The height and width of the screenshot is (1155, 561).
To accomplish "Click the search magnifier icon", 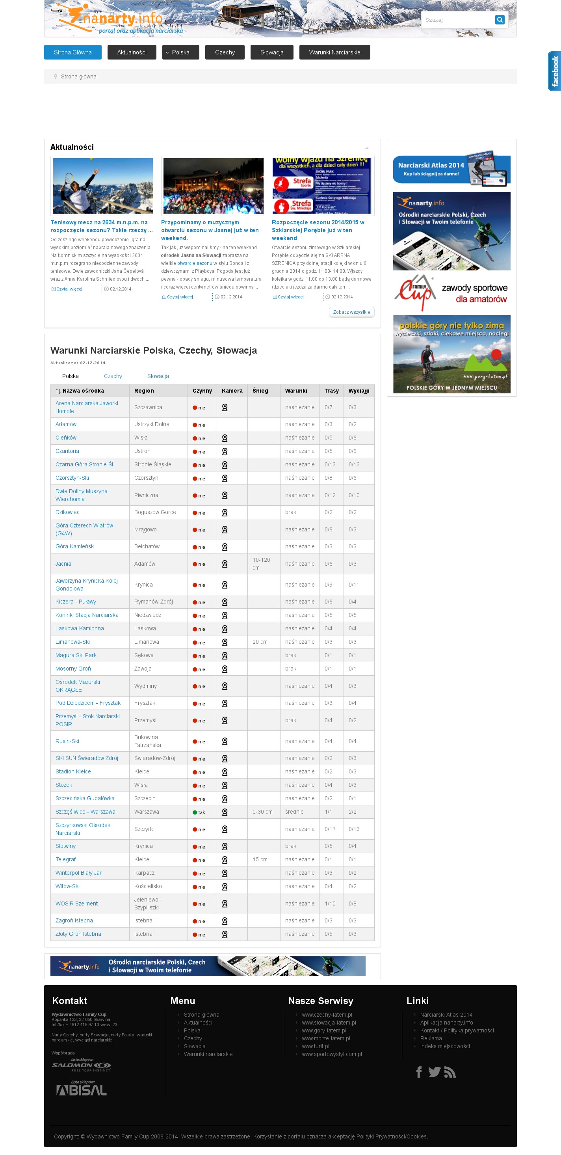I will point(499,20).
